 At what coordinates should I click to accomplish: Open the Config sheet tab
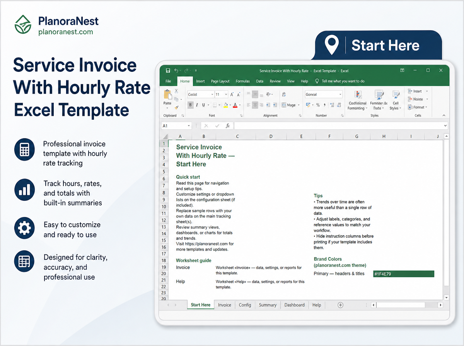click(x=245, y=305)
